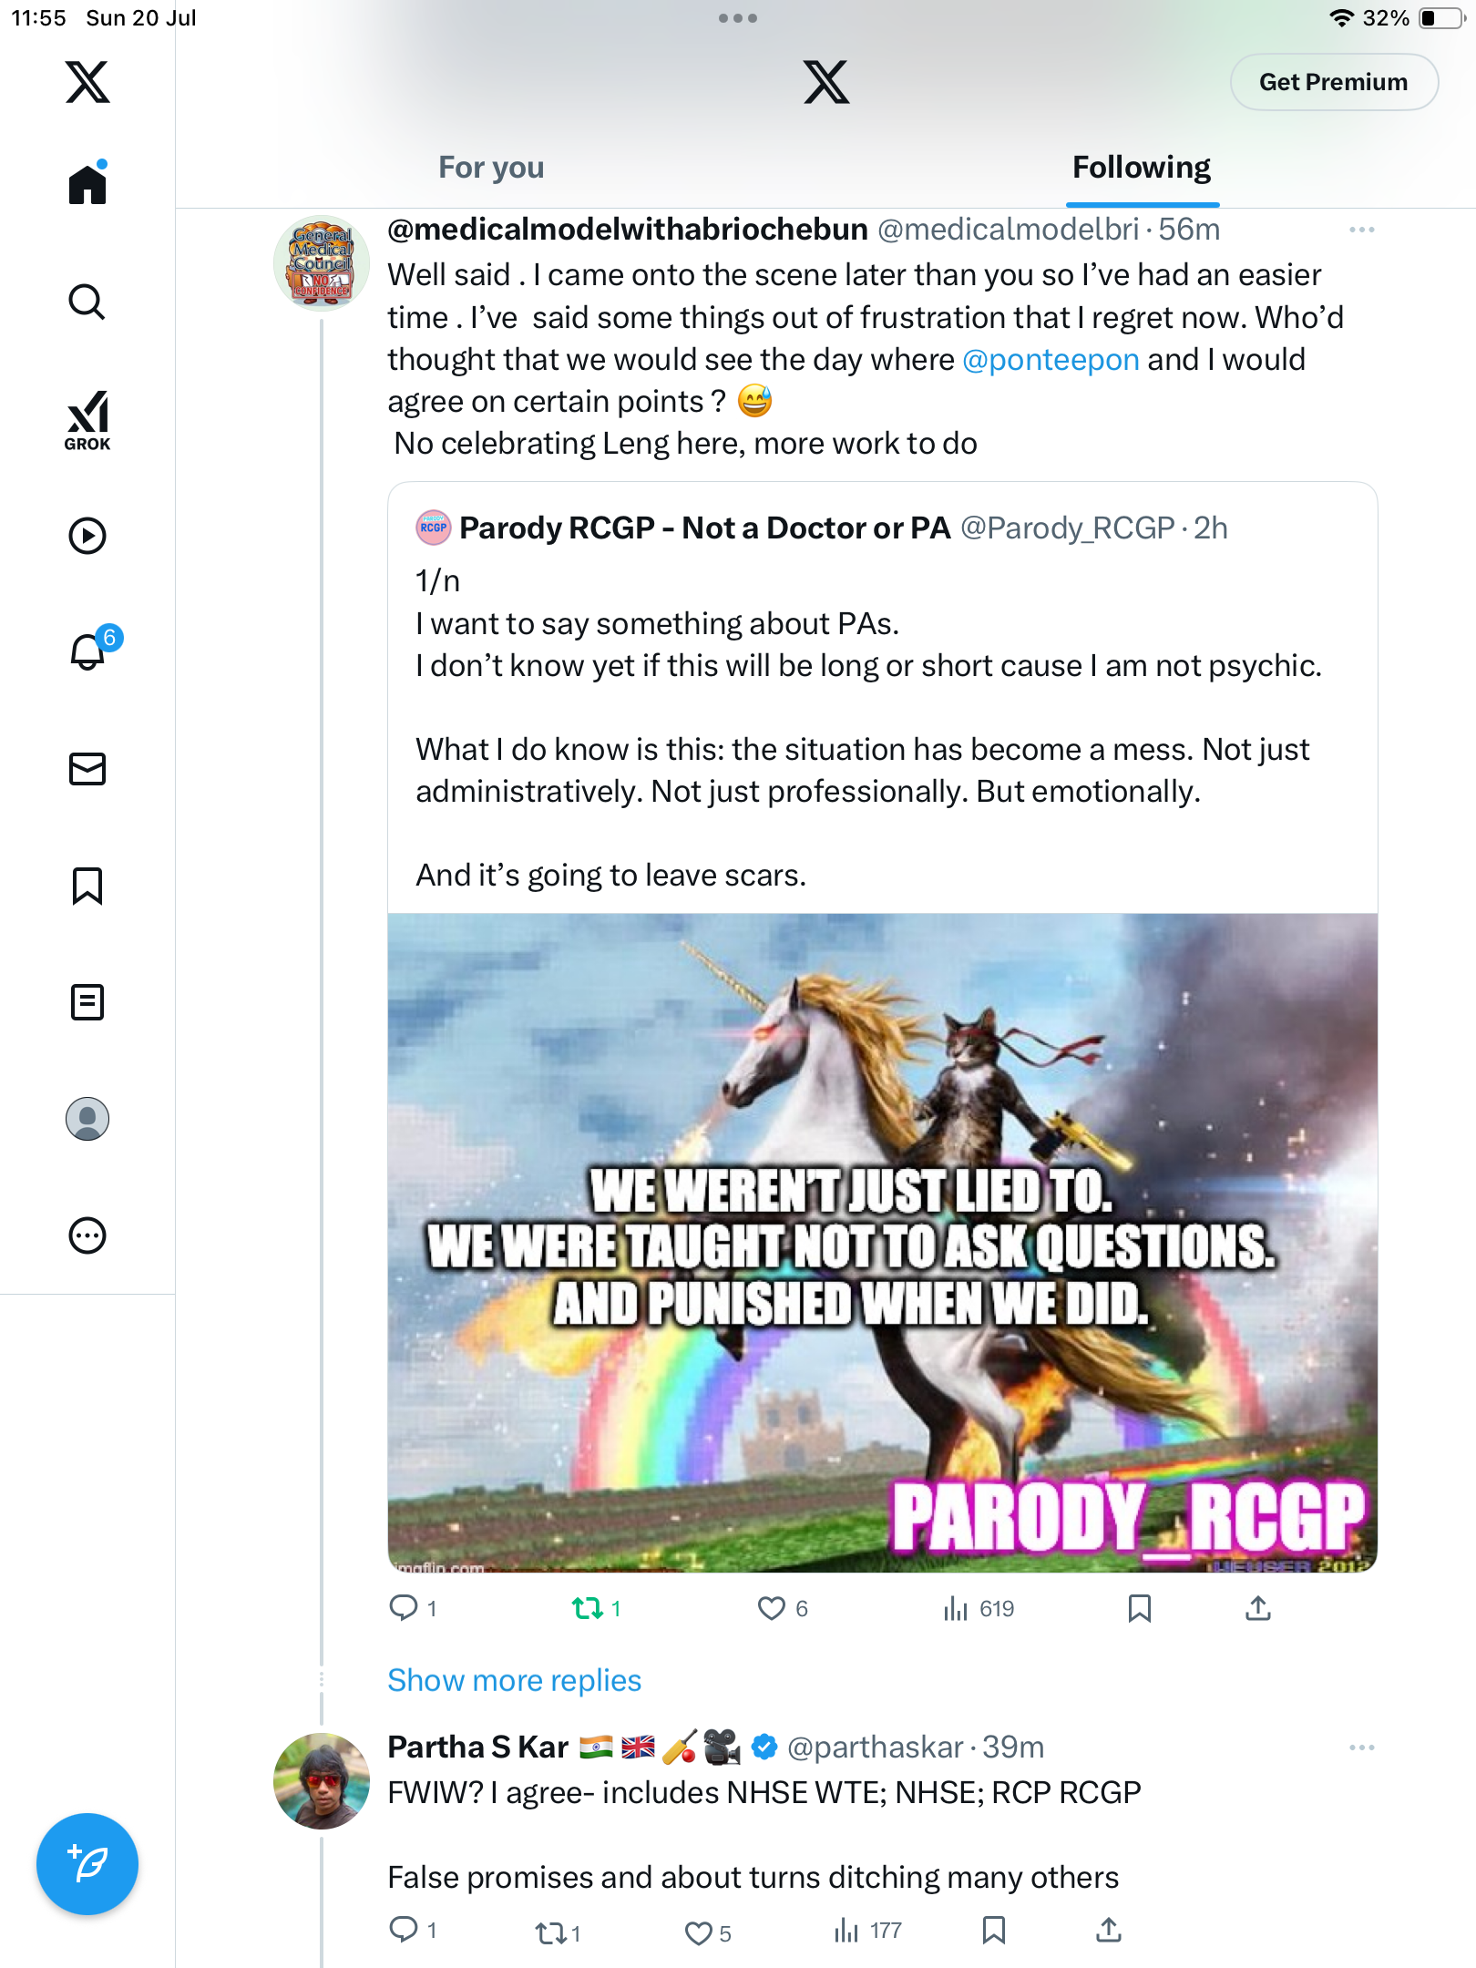Viewport: 1476px width, 1968px height.
Task: Open the @ponteepon mention link
Action: pyautogui.click(x=1051, y=360)
